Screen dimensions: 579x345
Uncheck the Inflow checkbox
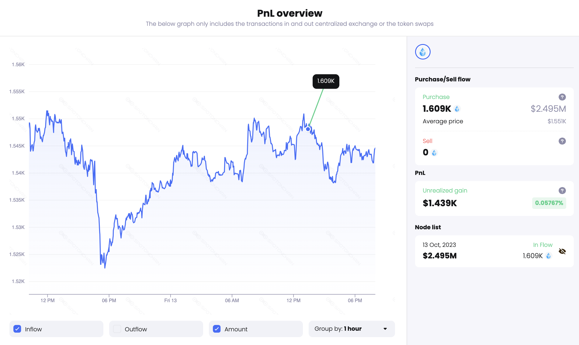pyautogui.click(x=18, y=329)
